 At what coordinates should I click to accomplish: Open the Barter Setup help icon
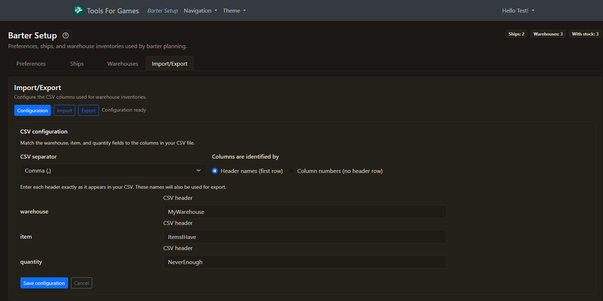click(66, 36)
